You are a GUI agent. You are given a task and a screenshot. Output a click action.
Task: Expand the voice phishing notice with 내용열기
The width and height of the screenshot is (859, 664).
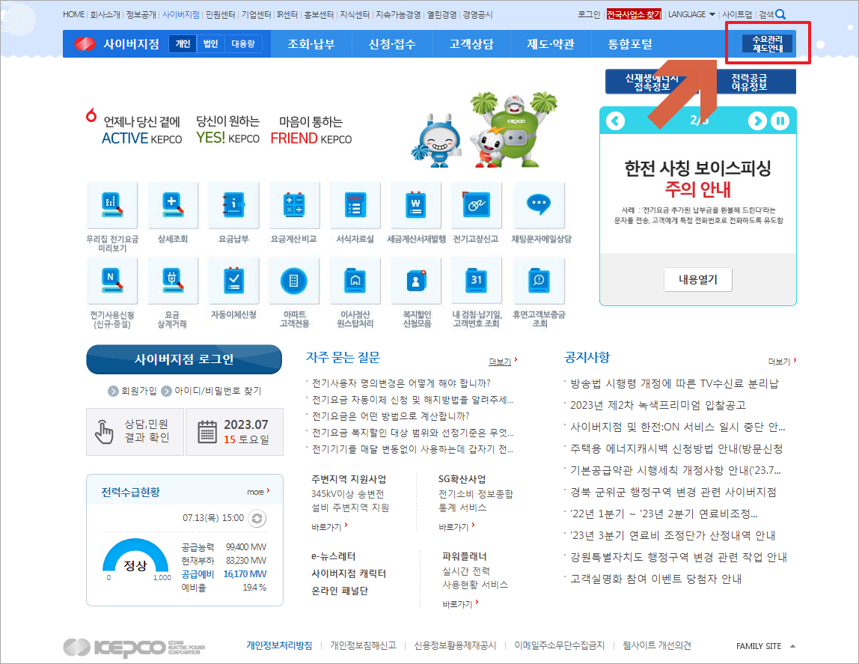pyautogui.click(x=697, y=278)
